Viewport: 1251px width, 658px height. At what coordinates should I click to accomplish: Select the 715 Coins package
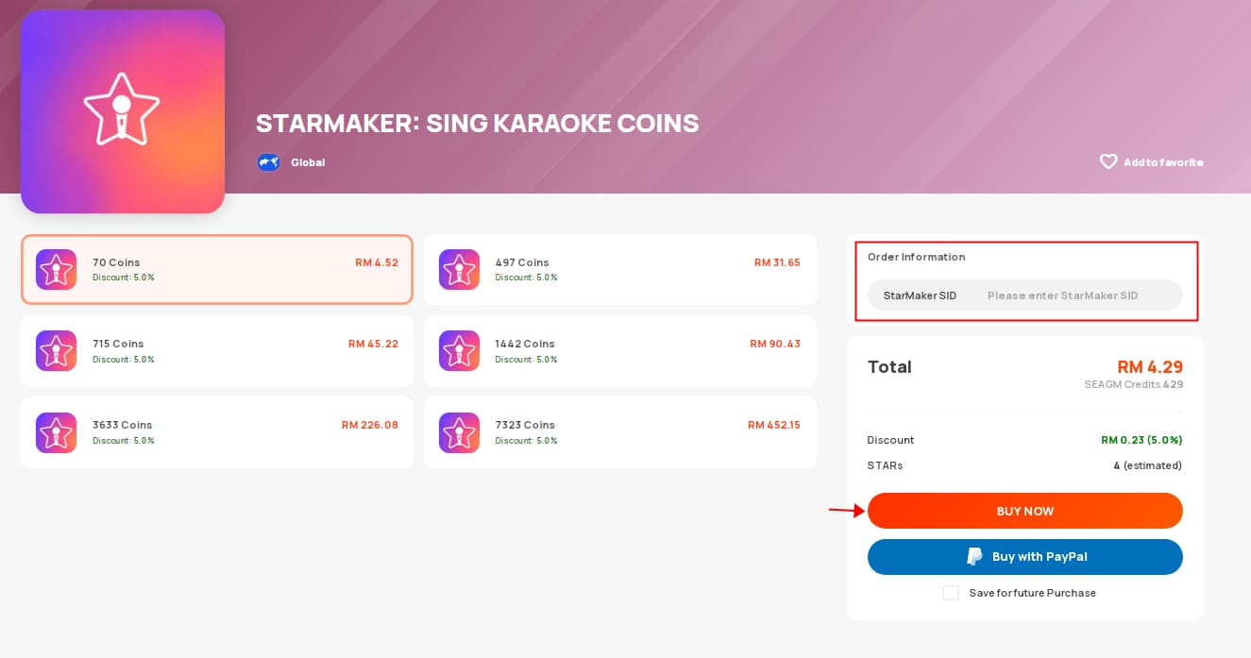216,350
